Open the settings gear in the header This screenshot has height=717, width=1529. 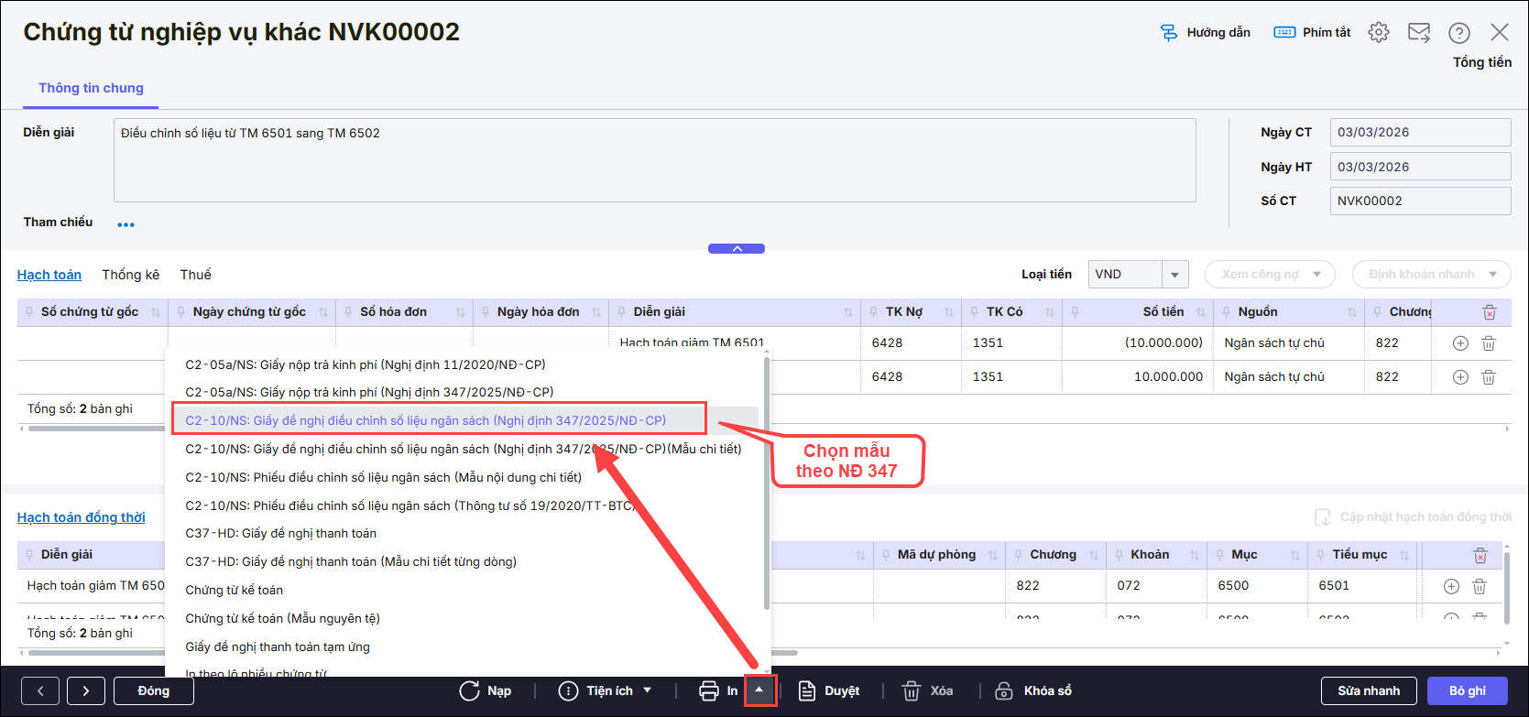click(1379, 33)
